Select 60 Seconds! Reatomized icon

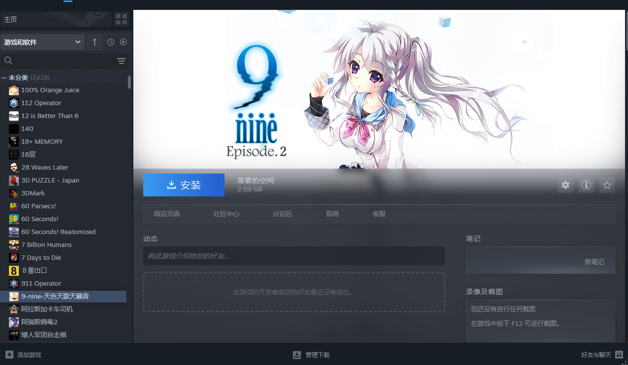pos(14,232)
